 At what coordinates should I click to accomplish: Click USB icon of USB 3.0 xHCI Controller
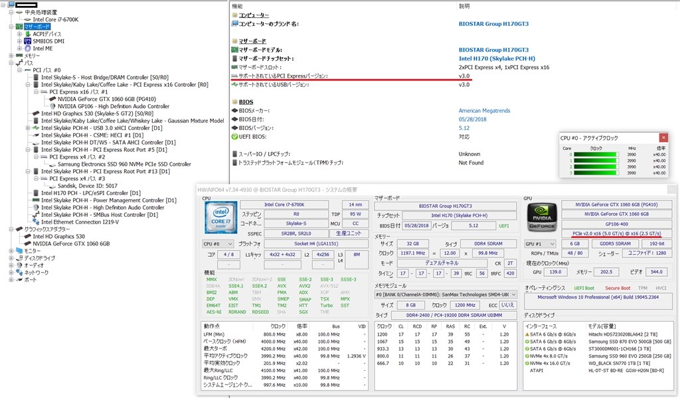(x=36, y=128)
